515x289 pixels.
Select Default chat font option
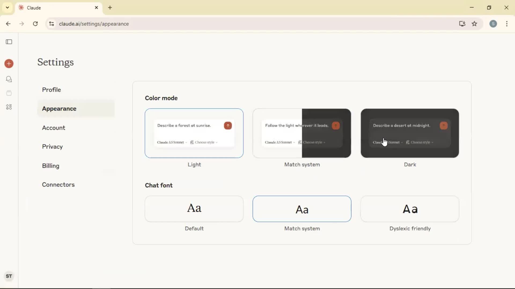click(x=194, y=209)
